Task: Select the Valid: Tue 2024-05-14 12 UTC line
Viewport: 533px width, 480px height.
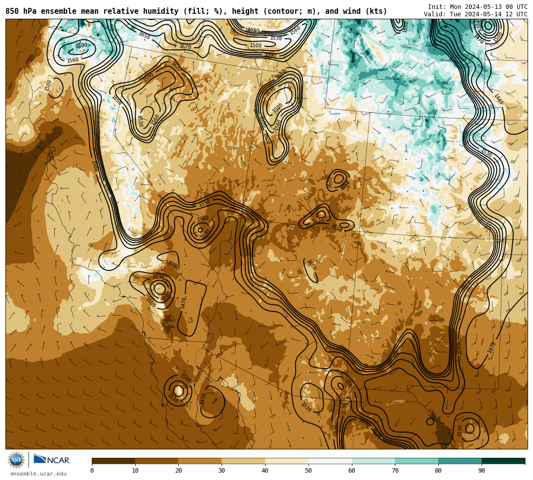Action: 476,14
